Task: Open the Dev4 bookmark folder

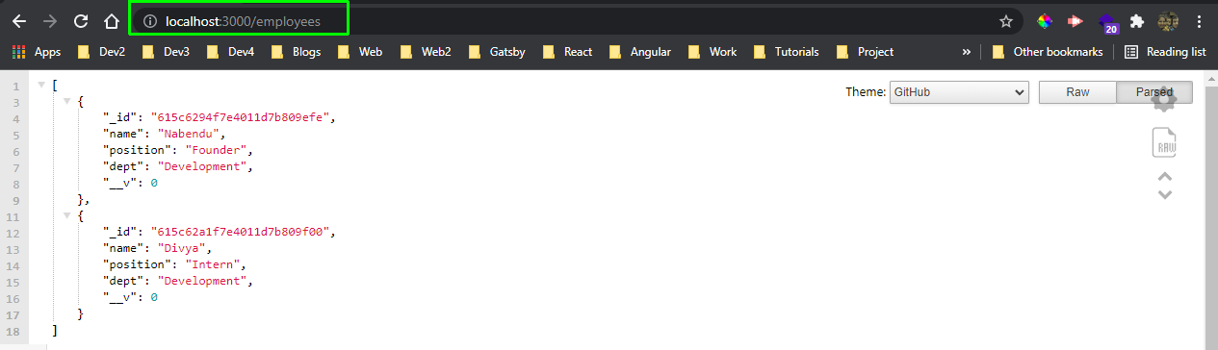Action: 230,52
